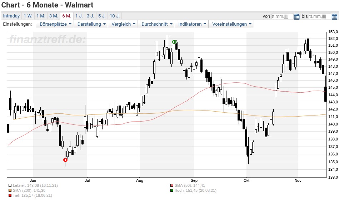This screenshot has height=200, width=339.
Task: Focus the 'bis' end date input field
Action: coord(320,16)
